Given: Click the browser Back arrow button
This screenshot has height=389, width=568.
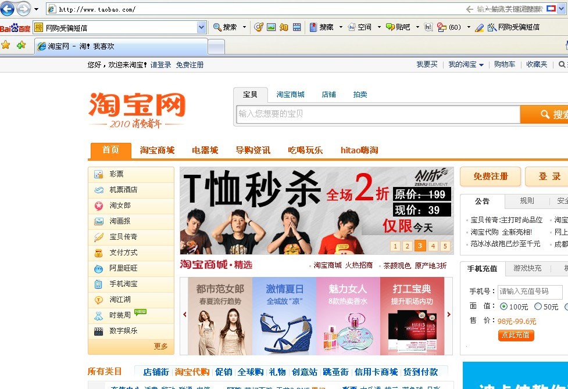Looking at the screenshot, I should 8,9.
